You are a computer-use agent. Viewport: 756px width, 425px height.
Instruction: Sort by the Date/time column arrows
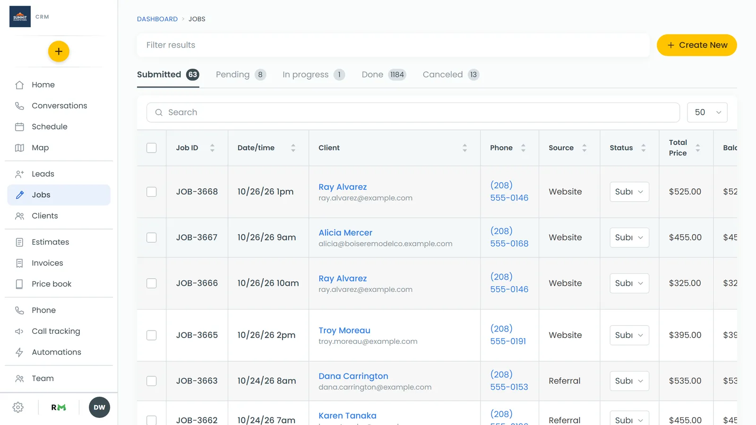coord(293,148)
